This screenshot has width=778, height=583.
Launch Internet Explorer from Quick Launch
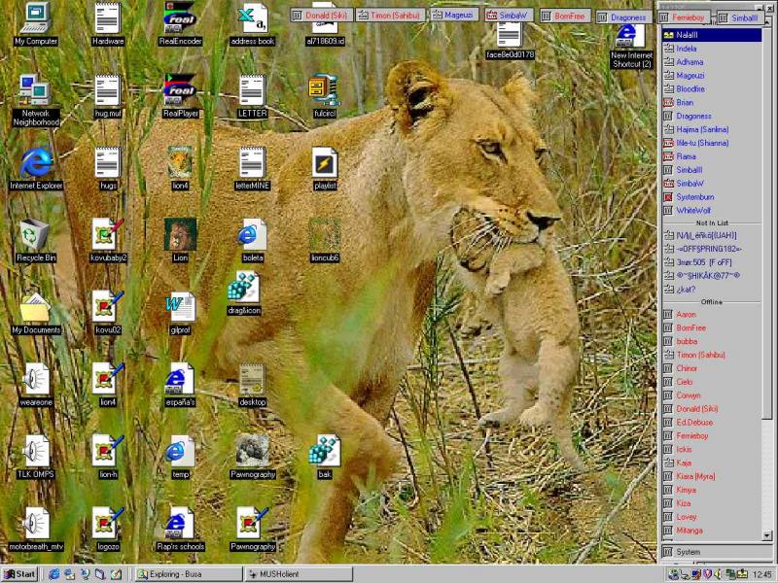tap(55, 574)
